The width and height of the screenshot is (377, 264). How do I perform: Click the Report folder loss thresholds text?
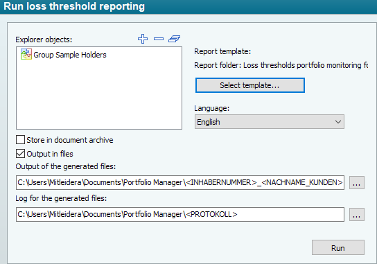281,65
